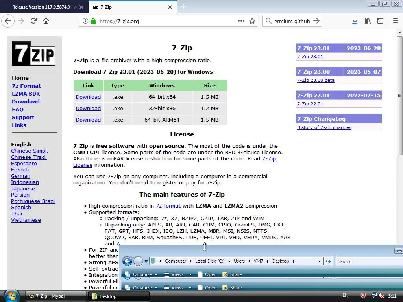Expand chevron after VM7 in address bar

click(x=268, y=261)
